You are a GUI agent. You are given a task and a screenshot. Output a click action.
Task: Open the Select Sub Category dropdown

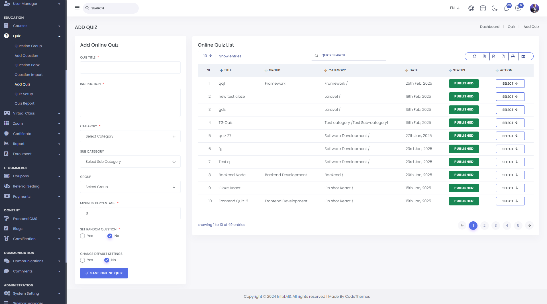click(x=130, y=162)
